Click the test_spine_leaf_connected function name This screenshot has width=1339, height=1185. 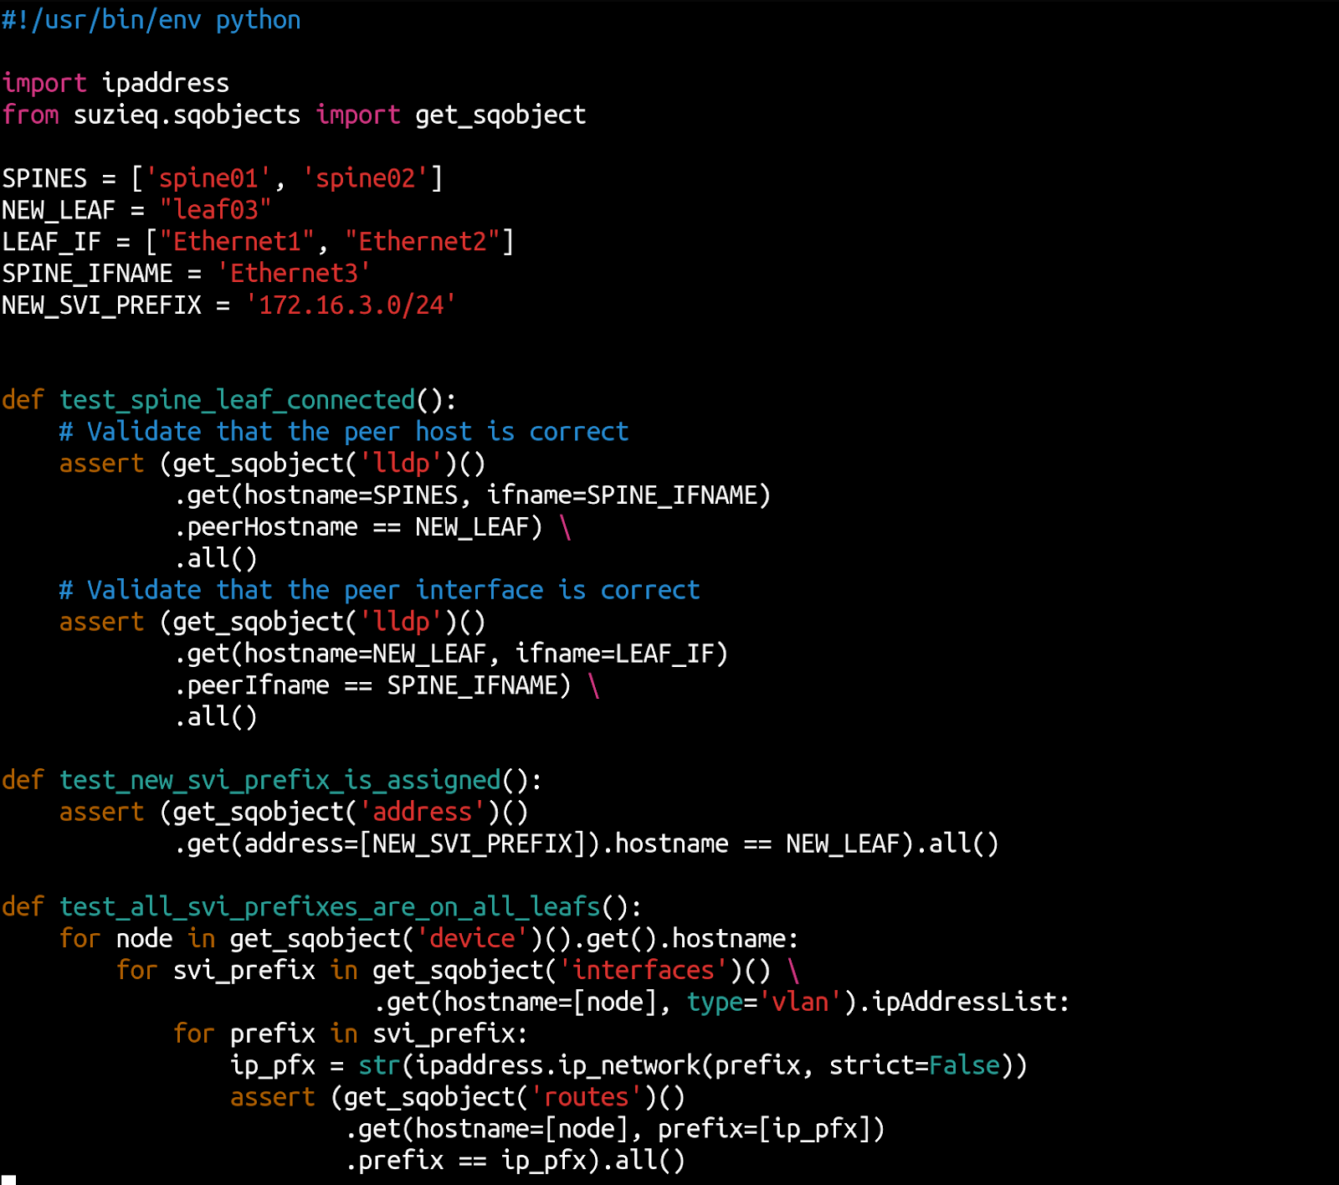(x=237, y=400)
